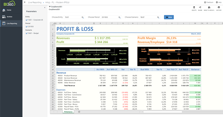Toggle the 201503 period checkbox
Image resolution: width=223 pixels, height=117 pixels.
(26, 26)
